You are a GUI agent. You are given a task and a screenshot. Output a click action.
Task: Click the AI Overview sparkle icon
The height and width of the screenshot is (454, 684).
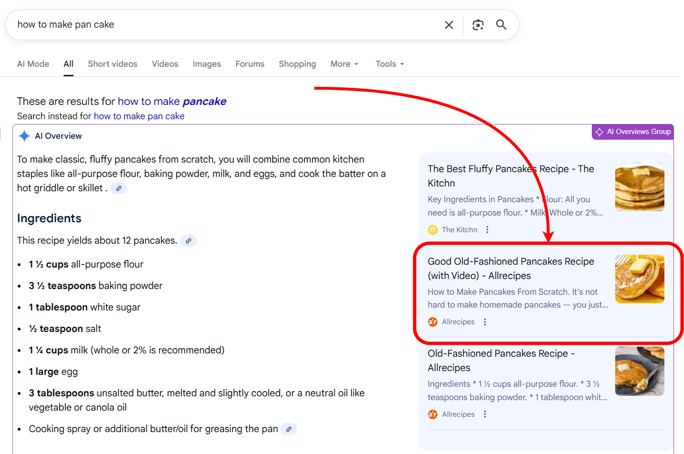tap(24, 136)
